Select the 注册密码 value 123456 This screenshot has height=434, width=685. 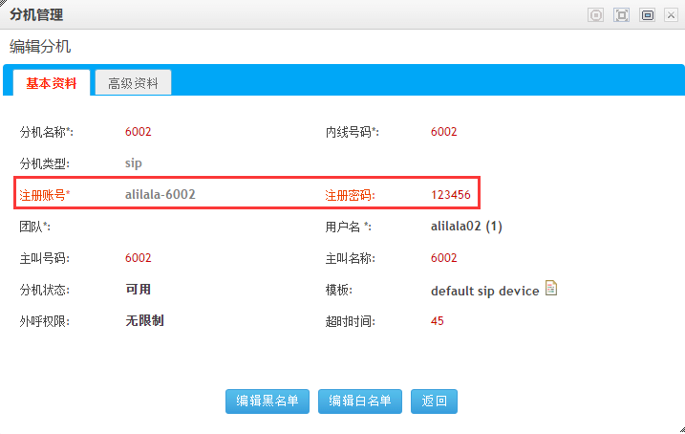[x=451, y=195]
